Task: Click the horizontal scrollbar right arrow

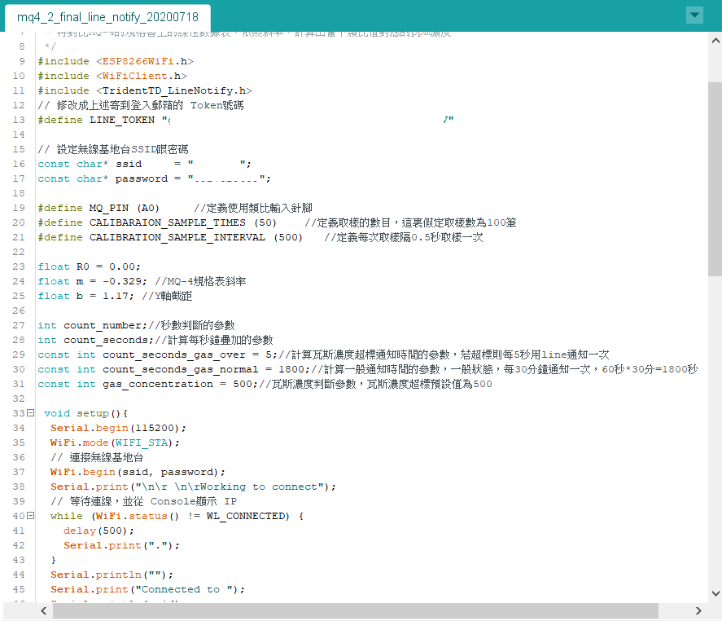Action: coord(698,611)
